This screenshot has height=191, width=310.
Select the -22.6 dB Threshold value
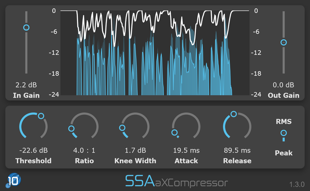33,150
